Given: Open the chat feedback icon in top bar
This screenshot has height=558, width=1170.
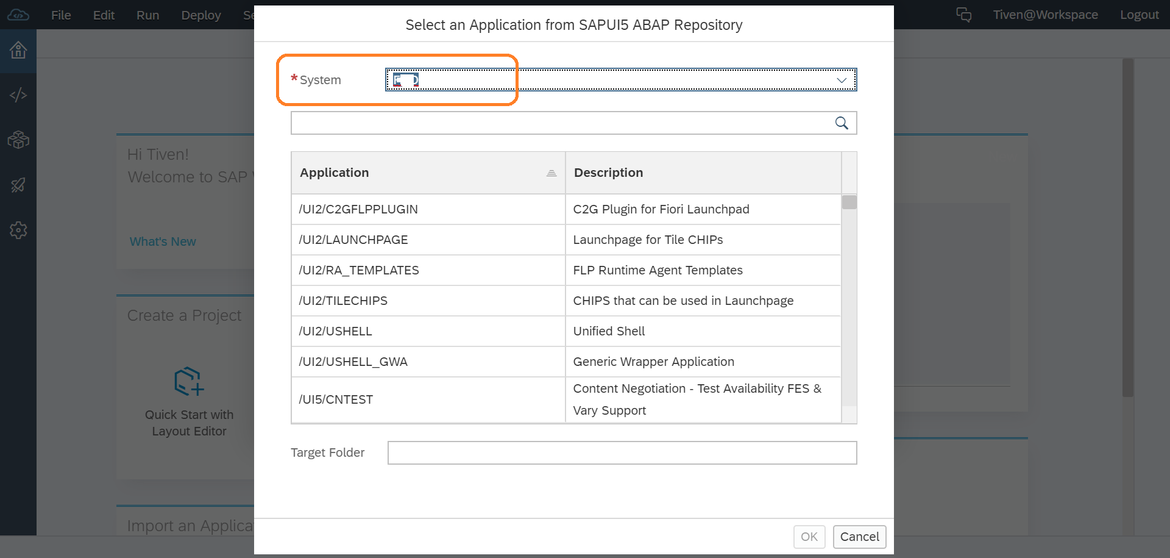Looking at the screenshot, I should [x=963, y=15].
